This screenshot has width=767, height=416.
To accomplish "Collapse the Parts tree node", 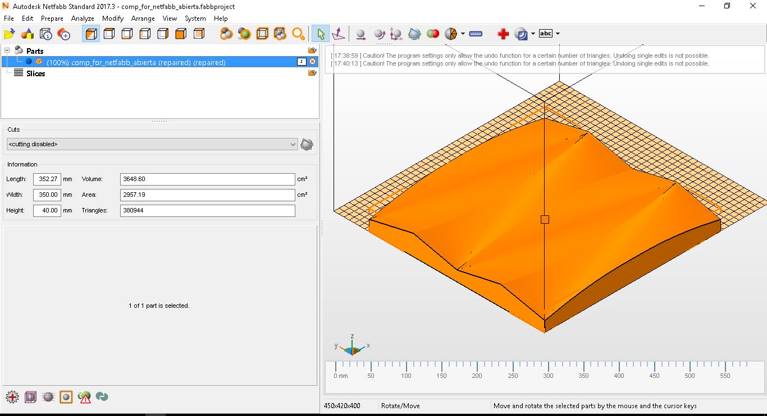I will tap(7, 50).
